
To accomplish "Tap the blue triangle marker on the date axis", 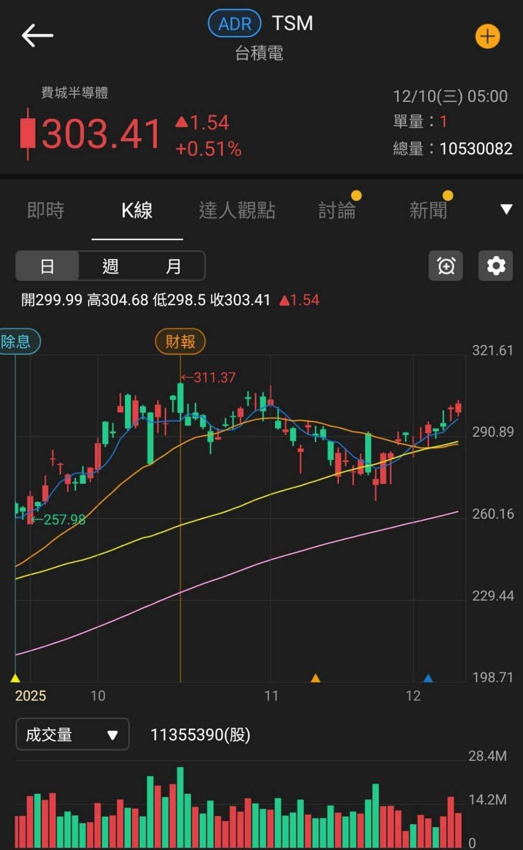I will pyautogui.click(x=428, y=678).
